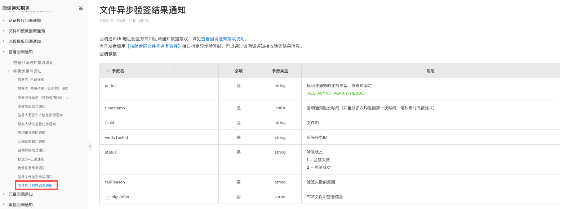Expand the signInfos row plus icon
The width and height of the screenshot is (564, 209).
[107, 197]
